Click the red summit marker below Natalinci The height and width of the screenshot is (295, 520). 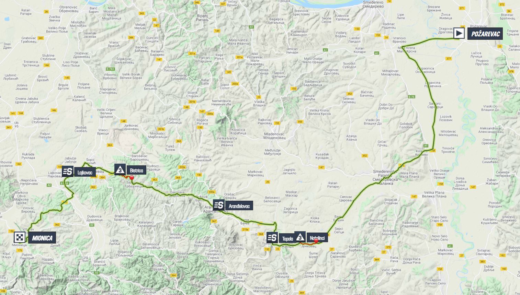tap(316, 241)
